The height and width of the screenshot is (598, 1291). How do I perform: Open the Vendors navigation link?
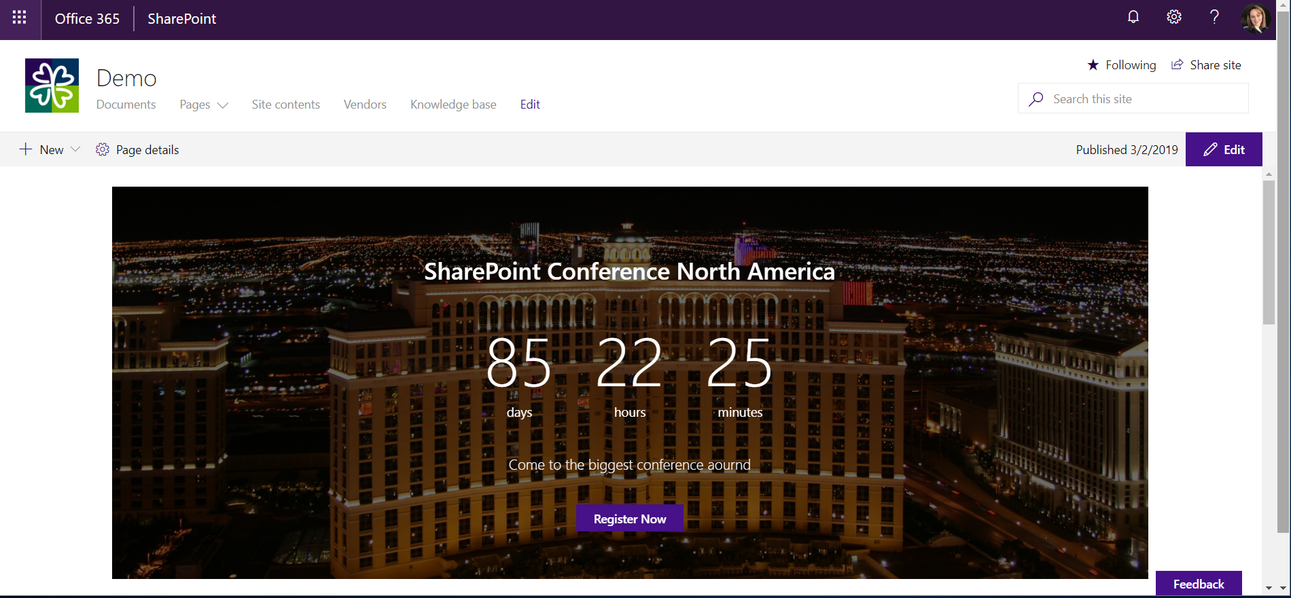(365, 105)
